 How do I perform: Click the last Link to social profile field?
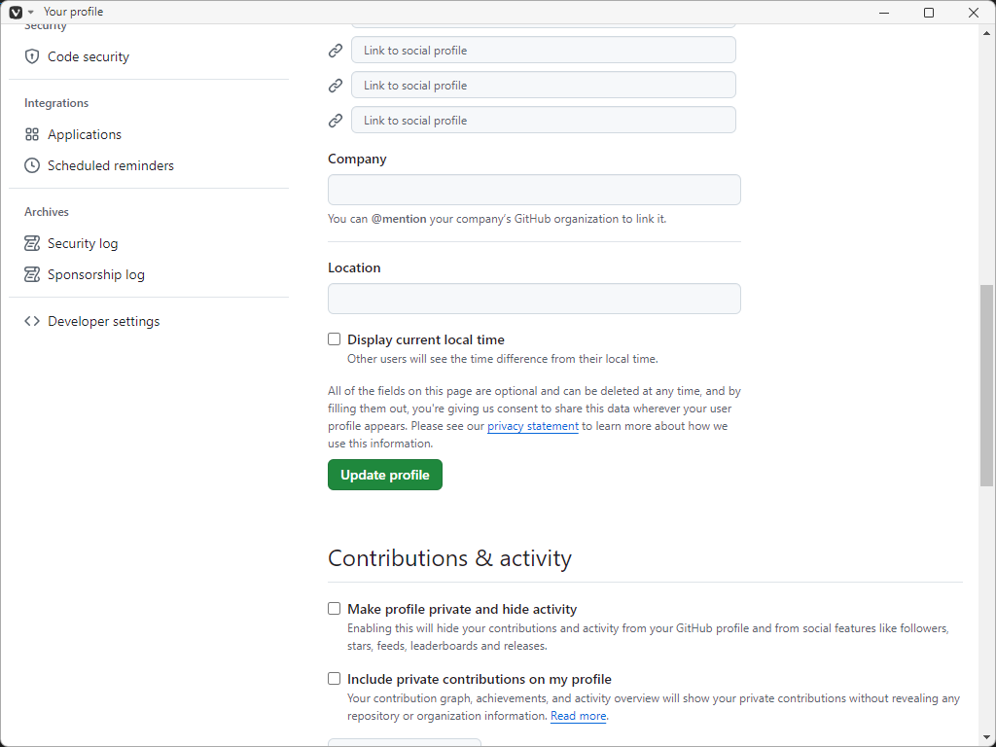pyautogui.click(x=543, y=121)
